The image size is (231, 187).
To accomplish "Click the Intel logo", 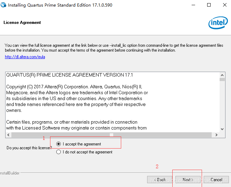I will click(x=218, y=23).
